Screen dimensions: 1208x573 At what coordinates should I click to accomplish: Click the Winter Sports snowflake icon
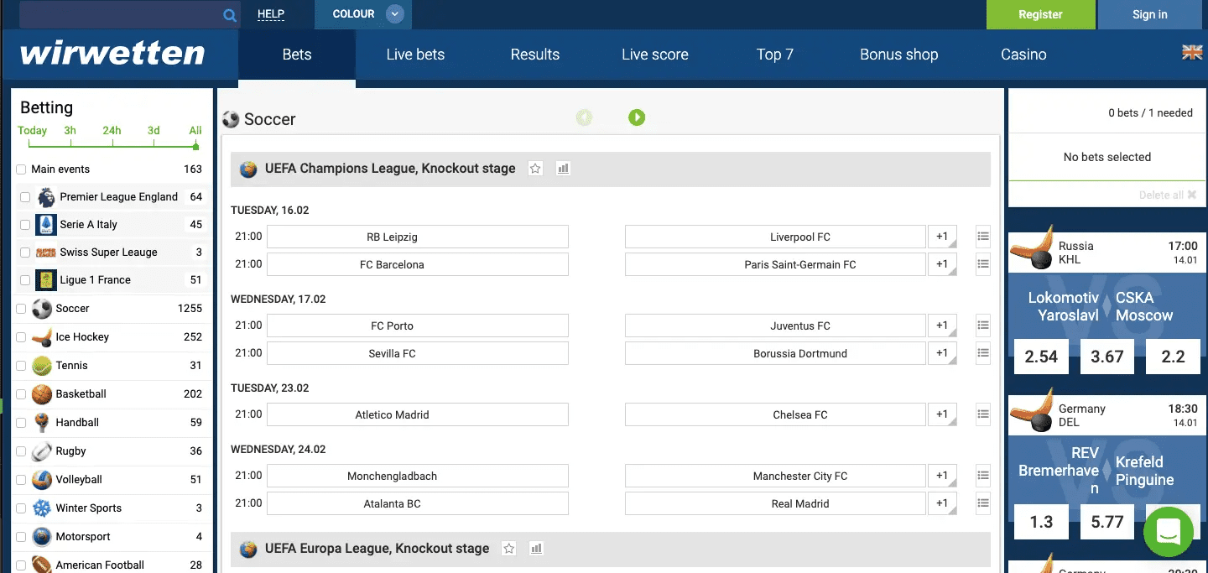(42, 508)
